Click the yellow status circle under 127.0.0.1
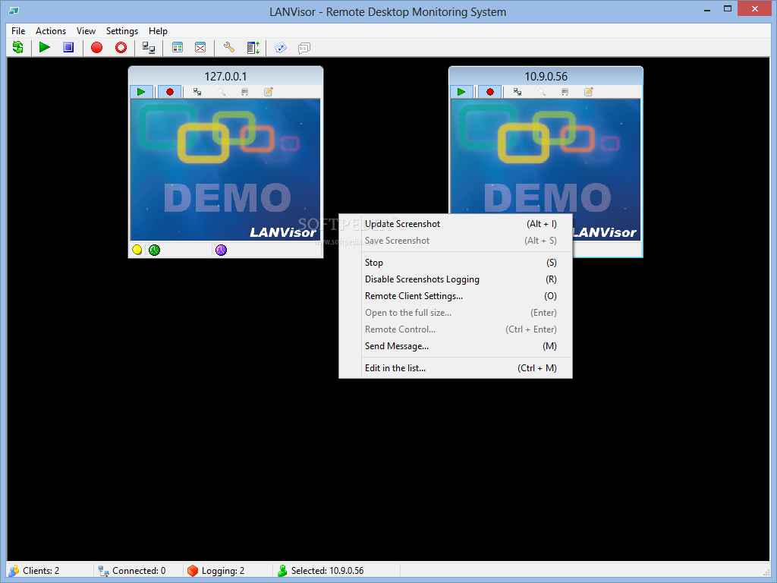 [137, 250]
